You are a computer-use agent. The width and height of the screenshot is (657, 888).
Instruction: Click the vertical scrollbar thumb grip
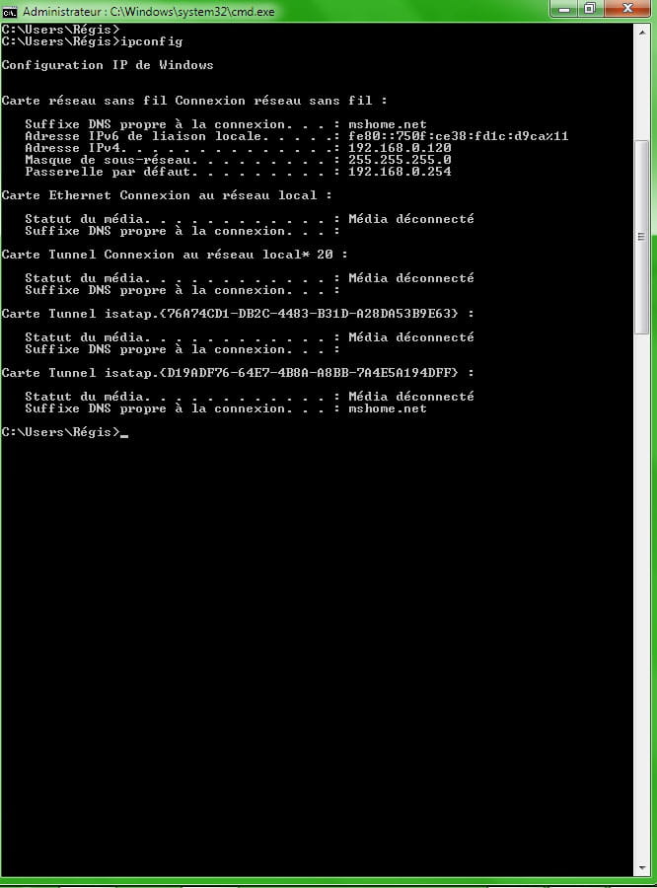[641, 237]
